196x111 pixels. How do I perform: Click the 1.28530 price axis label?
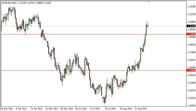pyautogui.click(x=191, y=45)
